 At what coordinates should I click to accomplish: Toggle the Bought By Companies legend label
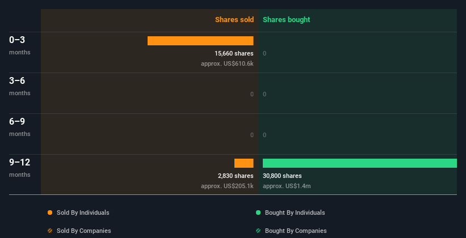pos(296,231)
